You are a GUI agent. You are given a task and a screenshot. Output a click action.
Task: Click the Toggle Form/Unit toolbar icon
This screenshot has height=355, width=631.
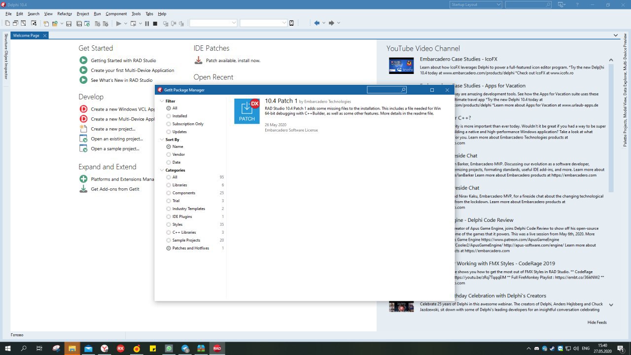pos(23,23)
